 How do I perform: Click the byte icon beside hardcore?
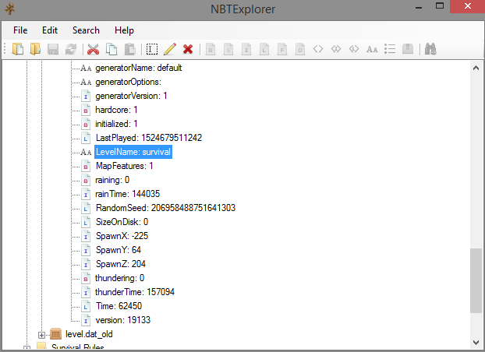click(x=86, y=110)
